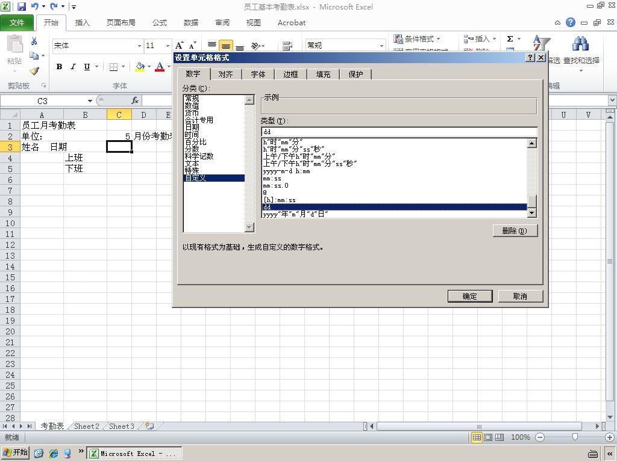Toggle underline formatting
This screenshot has height=462, width=617.
point(87,67)
